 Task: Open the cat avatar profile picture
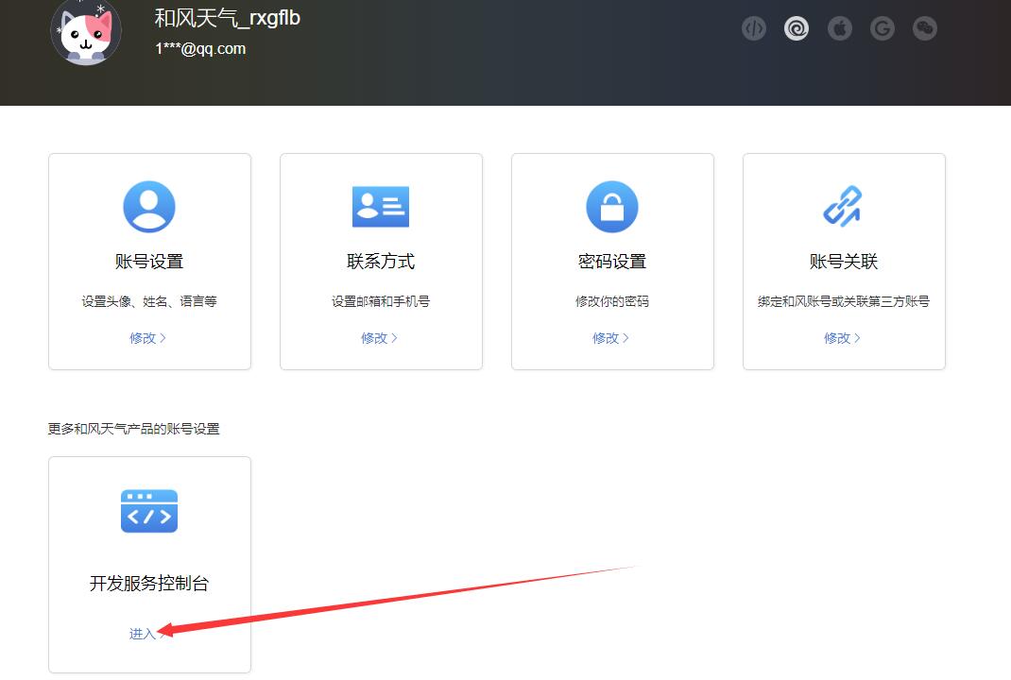[86, 31]
